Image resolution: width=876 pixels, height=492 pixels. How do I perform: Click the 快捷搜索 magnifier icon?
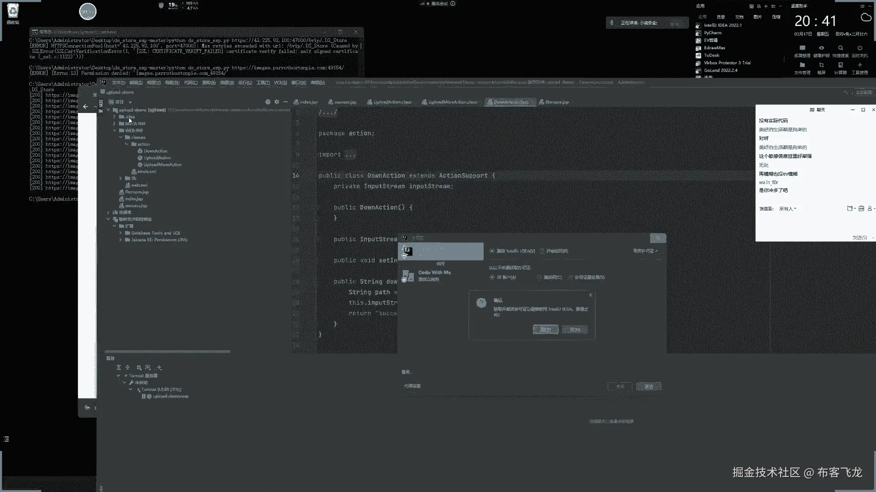840,48
